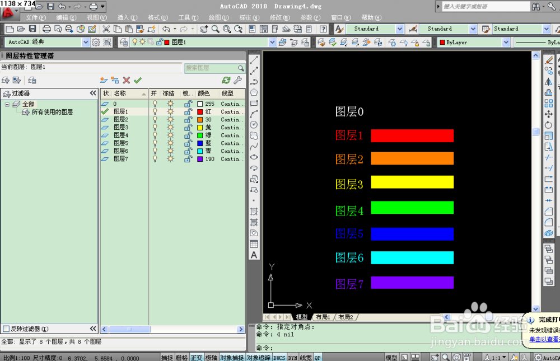Select the Spline curve tool
This screenshot has height=361, width=560.
254,147
